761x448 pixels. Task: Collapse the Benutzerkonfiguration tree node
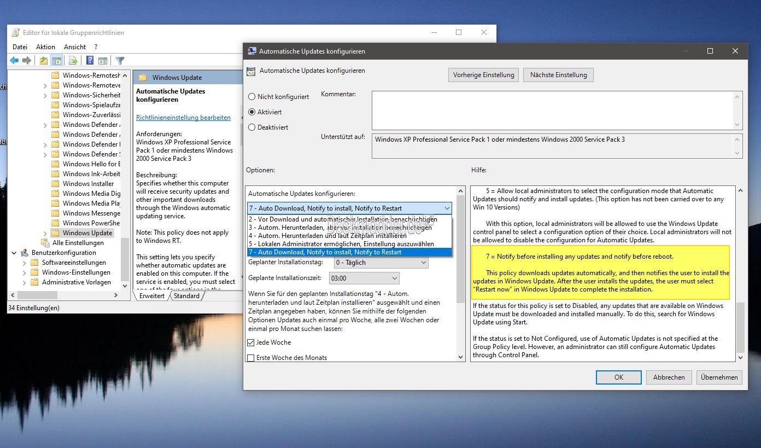click(14, 252)
